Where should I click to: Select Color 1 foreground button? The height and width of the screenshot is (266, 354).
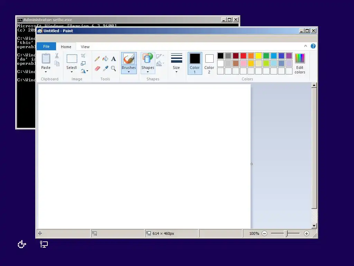pos(195,63)
